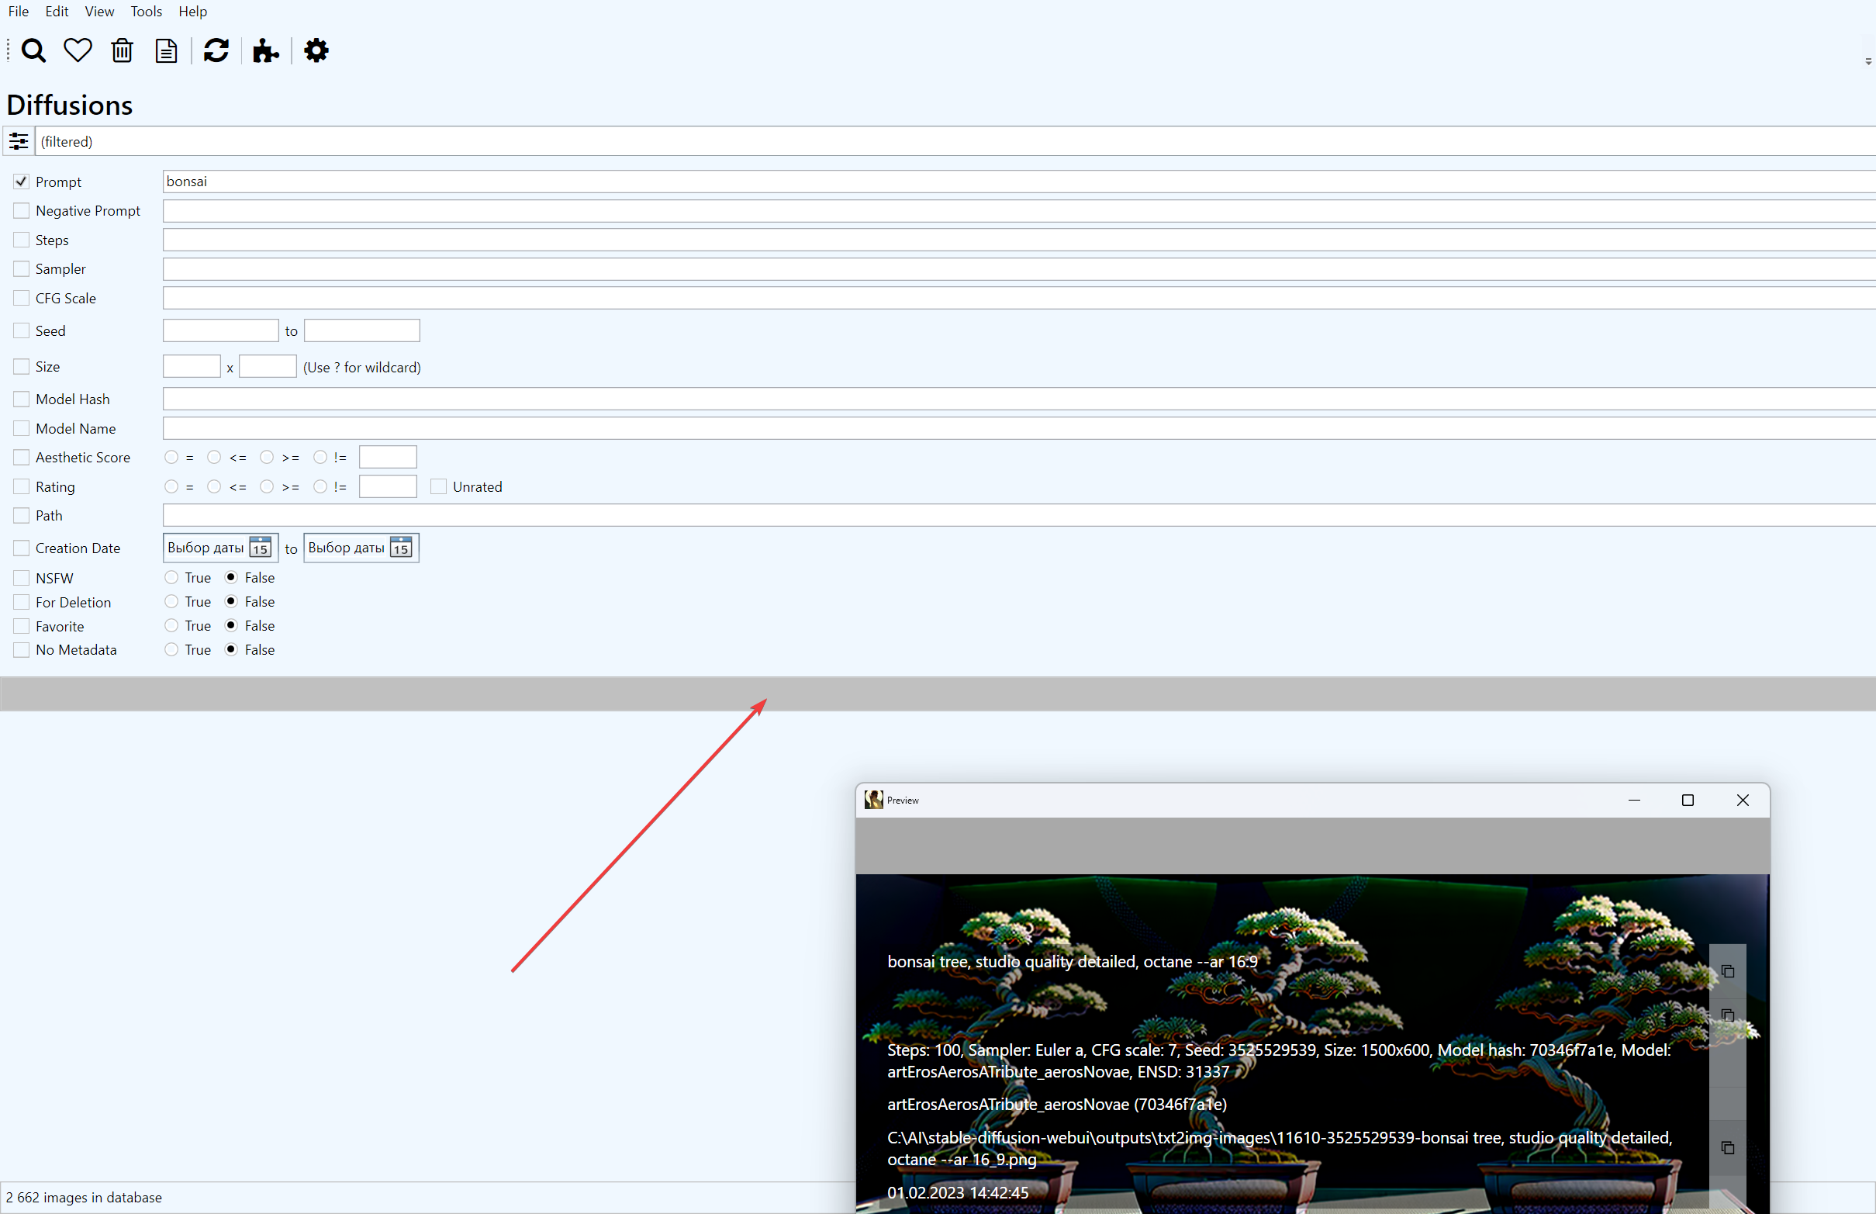1876x1214 pixels.
Task: Open favorites via the heart toolbar icon
Action: (77, 50)
